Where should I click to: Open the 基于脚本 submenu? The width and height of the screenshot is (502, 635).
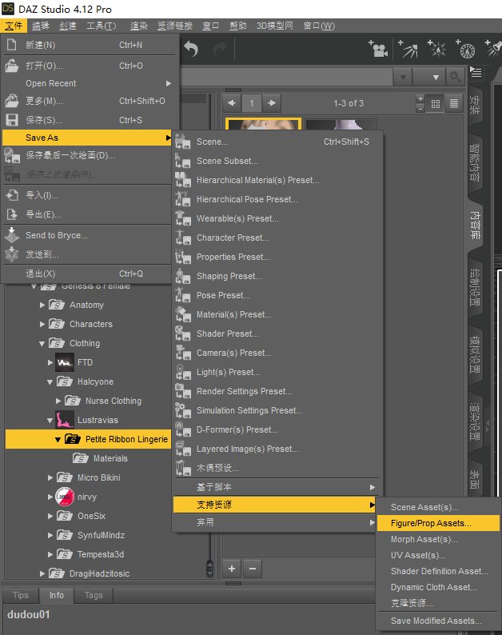(x=275, y=487)
